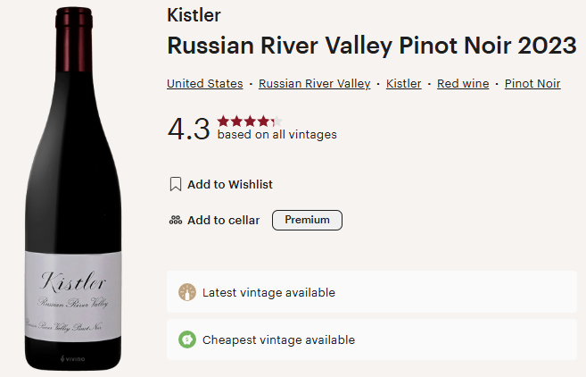
Task: Open the Russian River Valley region link
Action: coord(314,84)
